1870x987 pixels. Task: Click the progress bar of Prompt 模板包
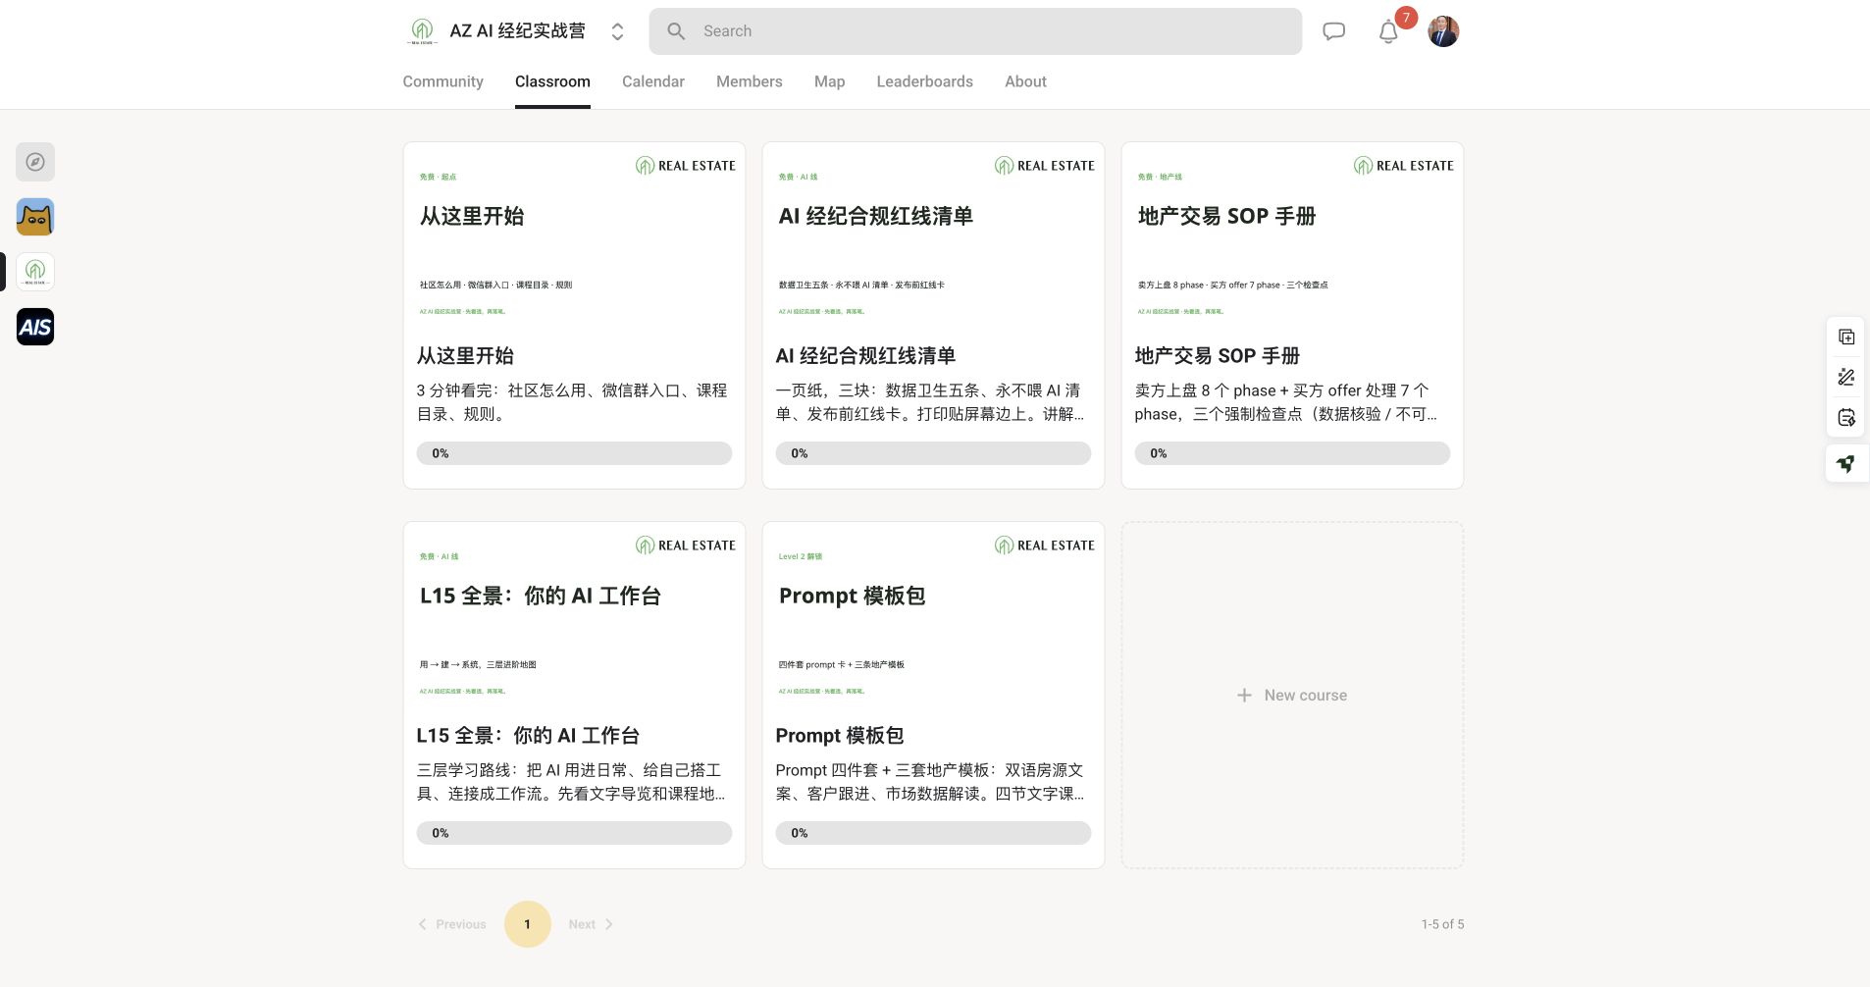point(933,833)
